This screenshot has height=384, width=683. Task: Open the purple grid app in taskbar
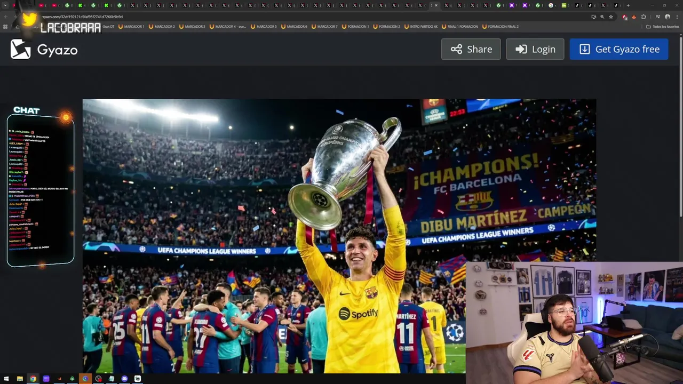point(46,379)
